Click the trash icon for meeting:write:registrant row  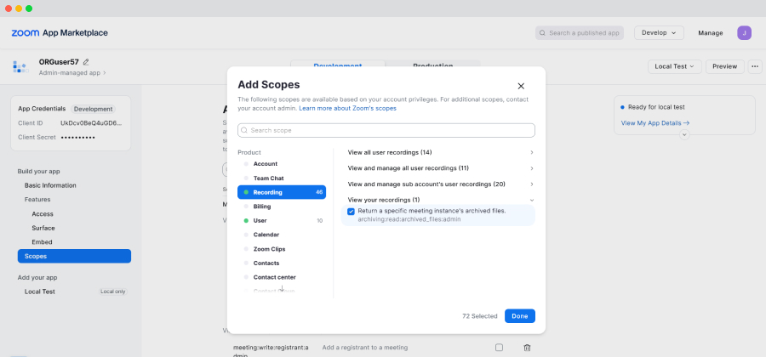[x=527, y=348]
